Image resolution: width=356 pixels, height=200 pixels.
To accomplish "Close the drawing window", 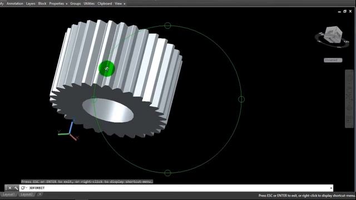I will [x=350, y=11].
